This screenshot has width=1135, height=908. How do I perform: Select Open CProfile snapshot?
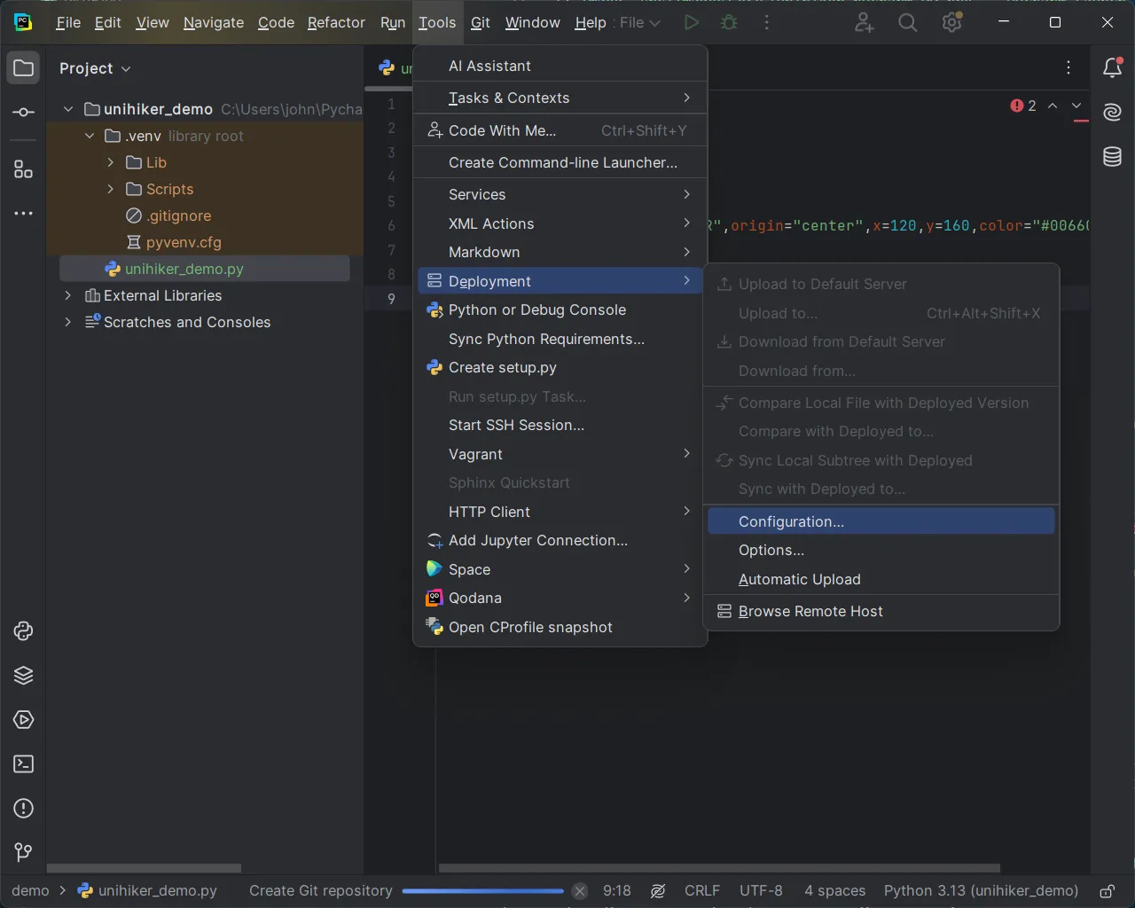coord(560,627)
